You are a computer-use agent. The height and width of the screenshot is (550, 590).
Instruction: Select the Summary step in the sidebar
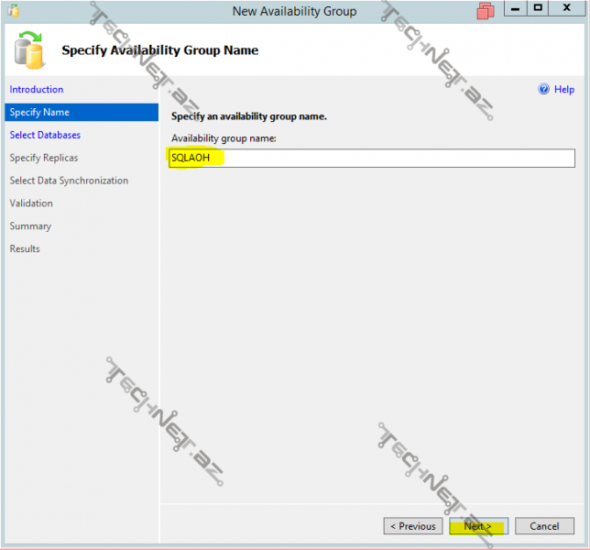click(x=30, y=226)
